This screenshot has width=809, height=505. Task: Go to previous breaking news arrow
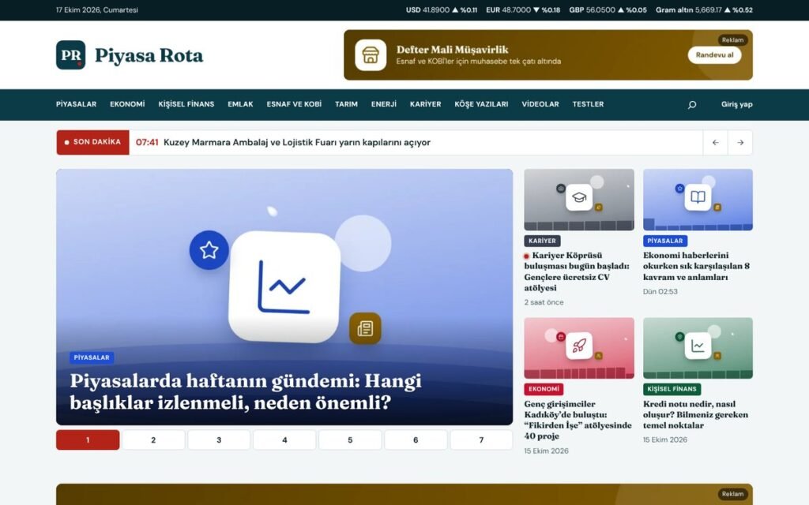716,143
